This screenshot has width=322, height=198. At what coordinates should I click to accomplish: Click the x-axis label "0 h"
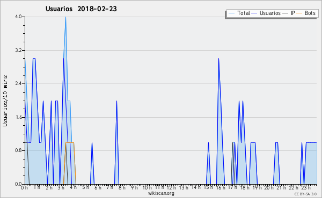pyautogui.click(x=24, y=187)
